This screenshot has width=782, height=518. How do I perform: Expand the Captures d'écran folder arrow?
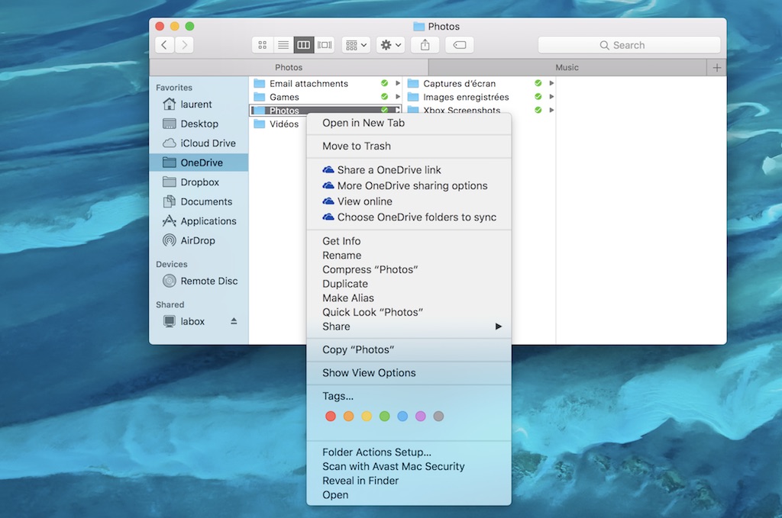click(x=552, y=83)
